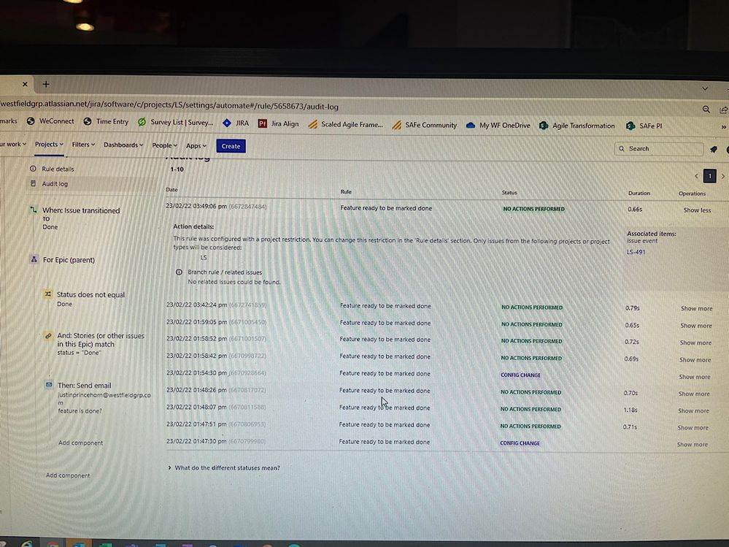Show more for the 01:59:05 pm entry
This screenshot has height=547, width=729.
(696, 326)
